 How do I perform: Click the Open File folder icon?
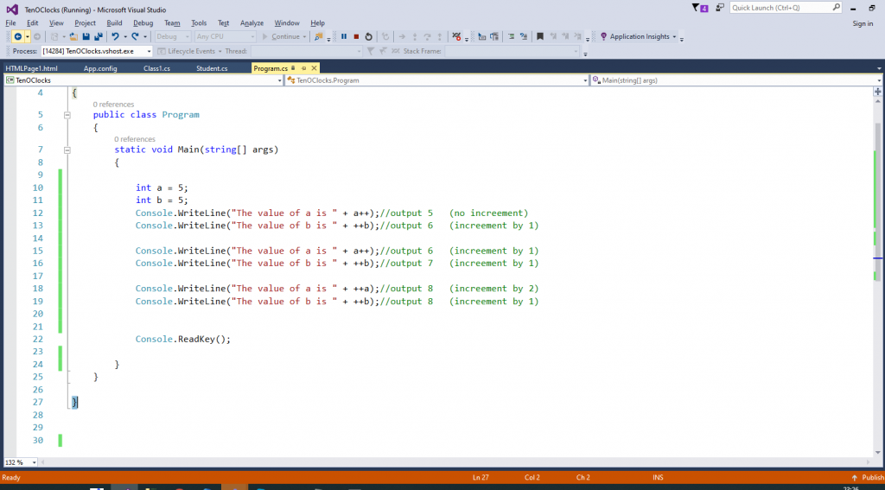pyautogui.click(x=74, y=36)
